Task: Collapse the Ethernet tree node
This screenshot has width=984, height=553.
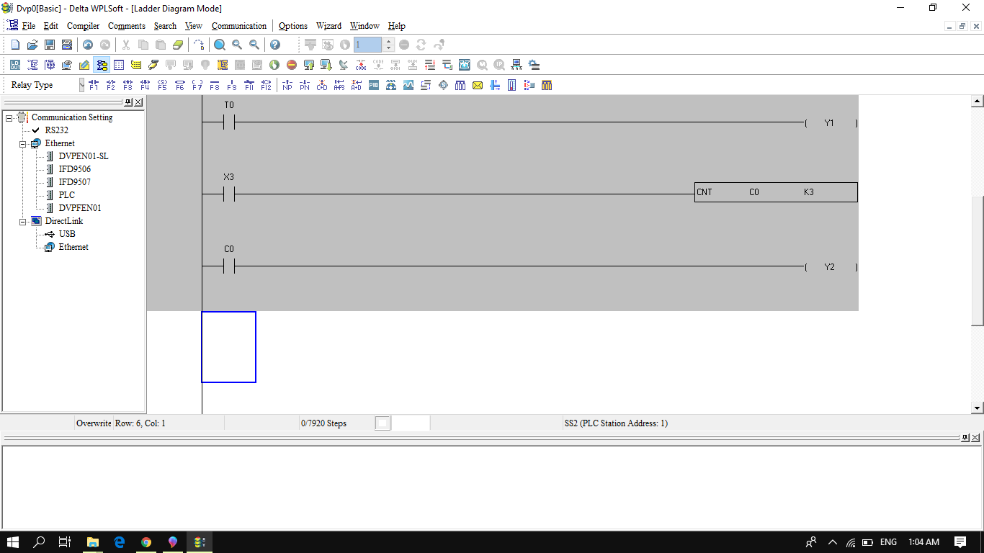Action: (x=23, y=143)
